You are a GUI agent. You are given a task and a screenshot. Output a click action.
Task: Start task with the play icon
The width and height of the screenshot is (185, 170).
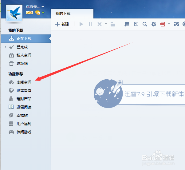[x=81, y=24]
